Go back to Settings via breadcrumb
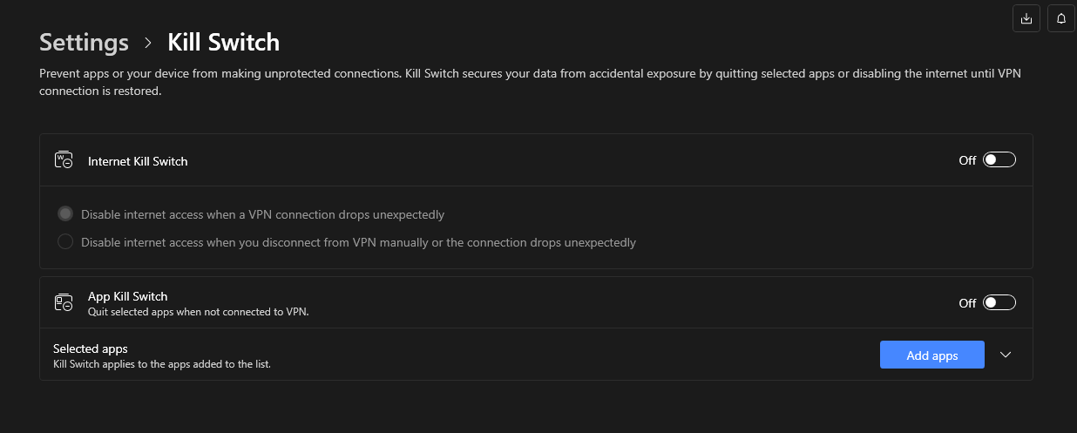This screenshot has height=433, width=1077. coord(85,42)
